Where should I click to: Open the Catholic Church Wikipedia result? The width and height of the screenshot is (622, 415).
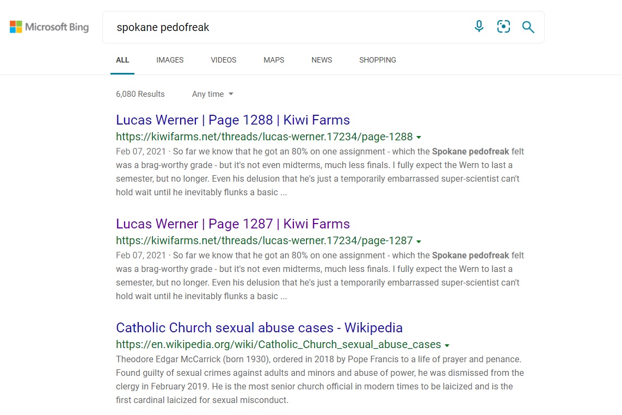(x=259, y=328)
